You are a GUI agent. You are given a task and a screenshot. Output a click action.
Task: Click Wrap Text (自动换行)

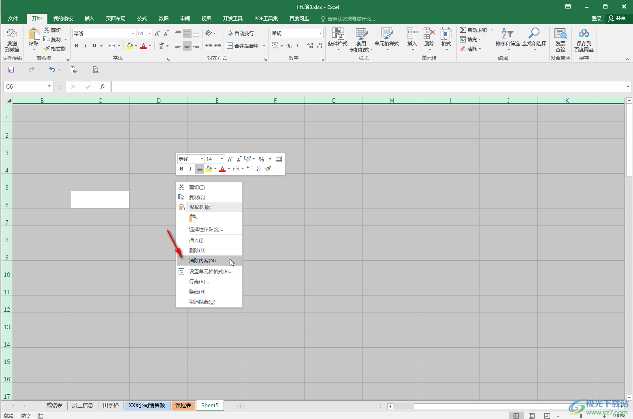click(240, 33)
